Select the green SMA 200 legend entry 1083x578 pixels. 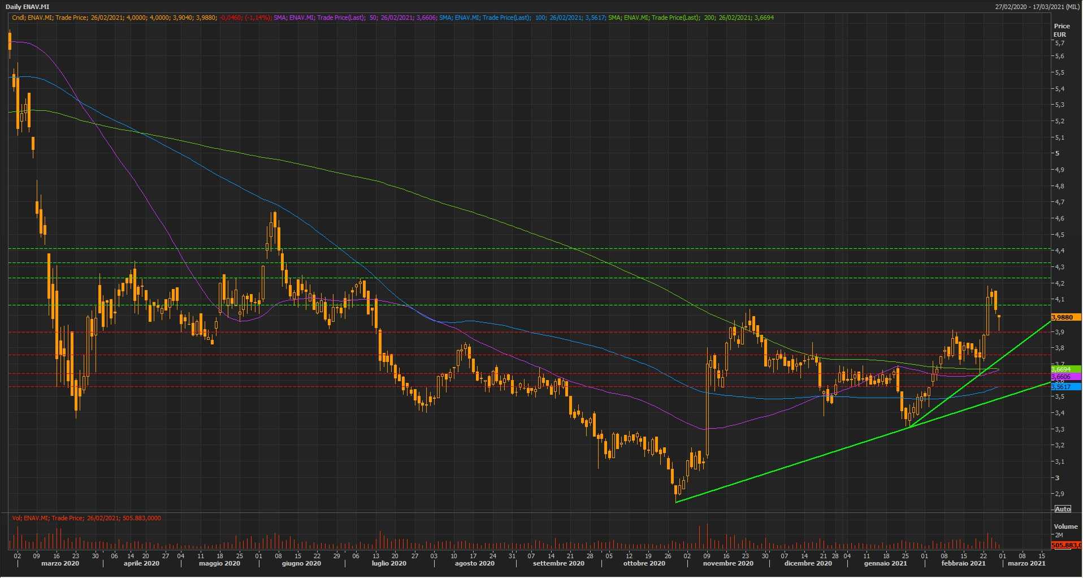(691, 18)
